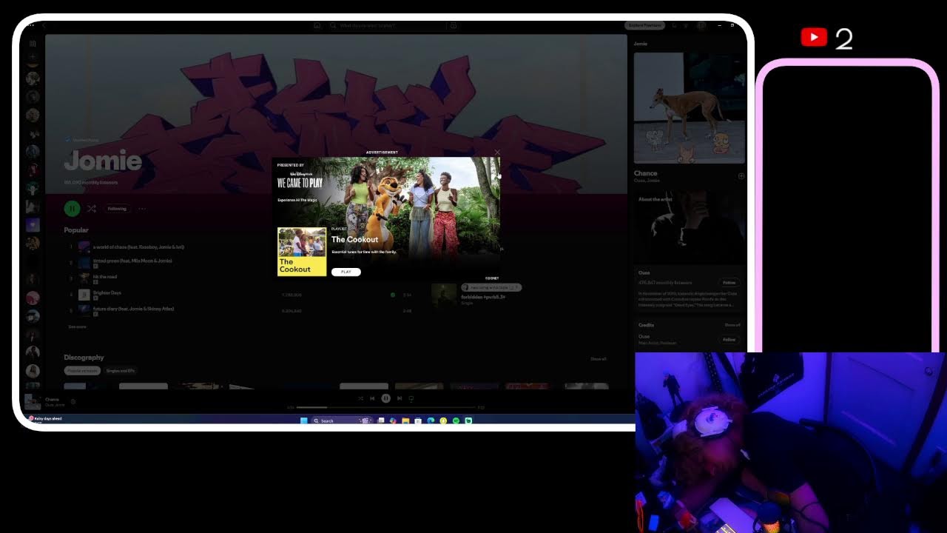Toggle shuffle next to the green pause button
Viewport: 947px width, 533px height.
92,209
